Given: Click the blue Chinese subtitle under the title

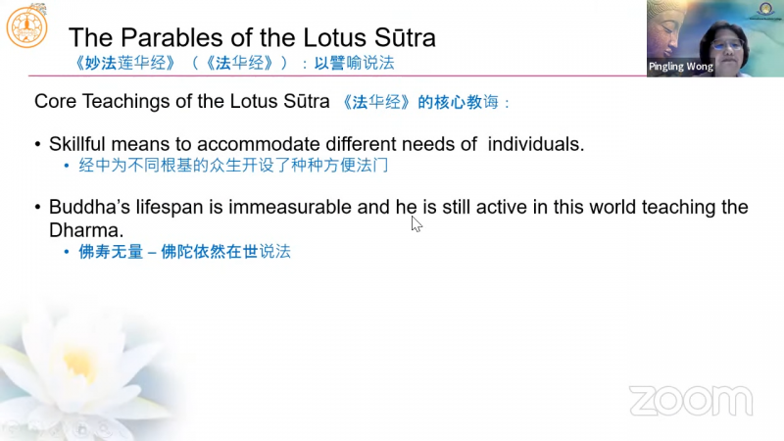Looking at the screenshot, I should pos(233,63).
